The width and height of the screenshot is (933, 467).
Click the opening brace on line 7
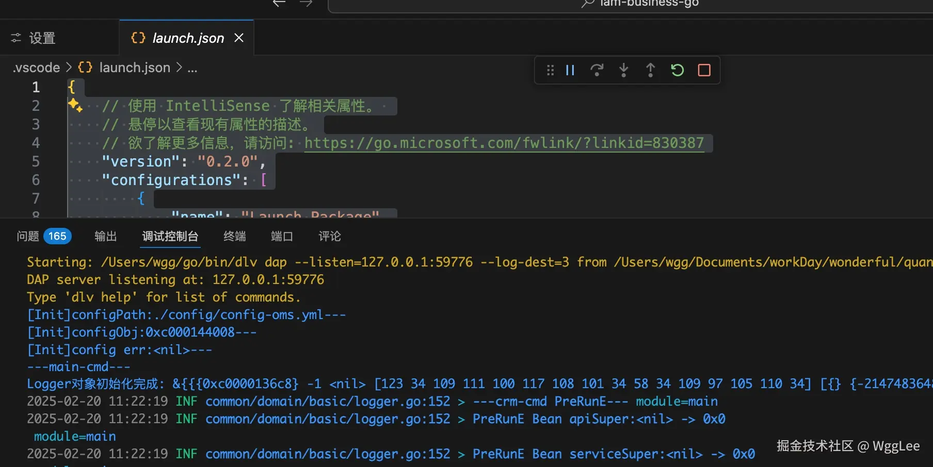[141, 198]
